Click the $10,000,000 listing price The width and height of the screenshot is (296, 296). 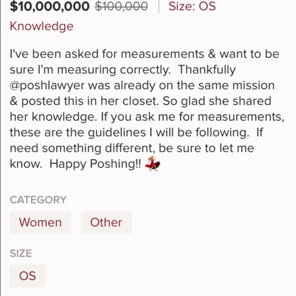point(49,6)
